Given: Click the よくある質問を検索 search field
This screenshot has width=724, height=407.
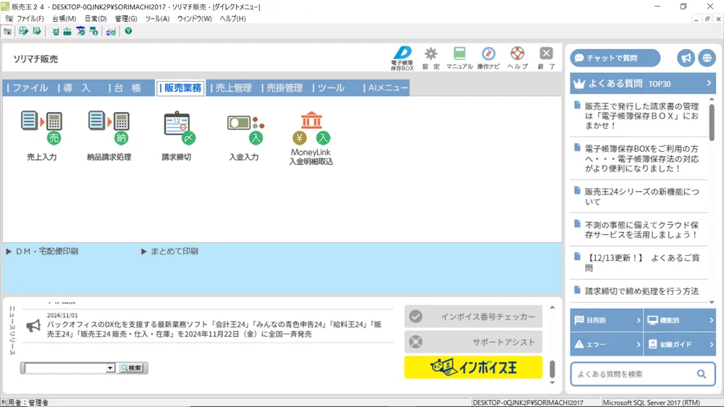Looking at the screenshot, I should pos(633,374).
